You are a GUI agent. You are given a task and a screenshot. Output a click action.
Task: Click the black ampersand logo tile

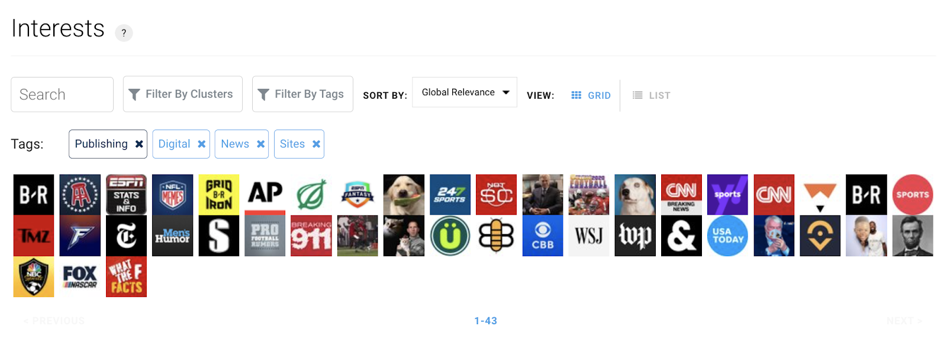click(681, 235)
